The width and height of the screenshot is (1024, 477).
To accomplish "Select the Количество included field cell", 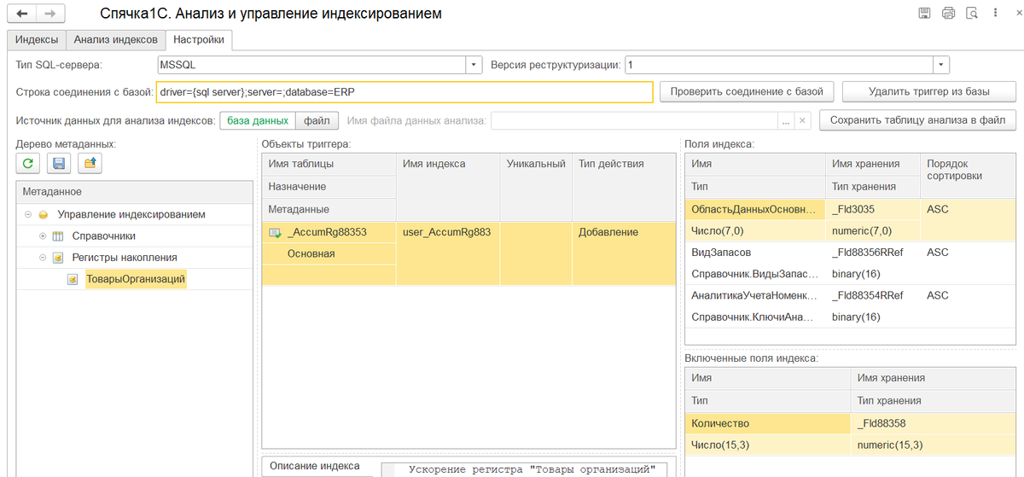I will click(767, 422).
